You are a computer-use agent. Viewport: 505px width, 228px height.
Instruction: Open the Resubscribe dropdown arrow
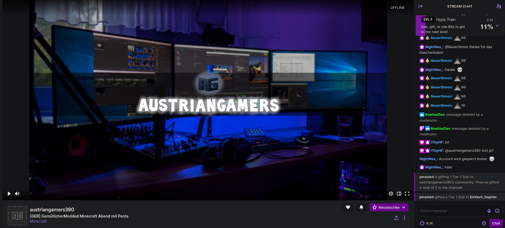[x=404, y=207]
